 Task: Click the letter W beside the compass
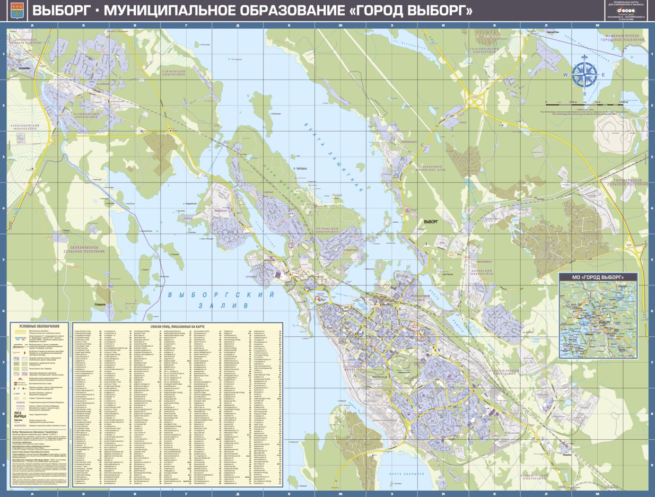click(565, 75)
